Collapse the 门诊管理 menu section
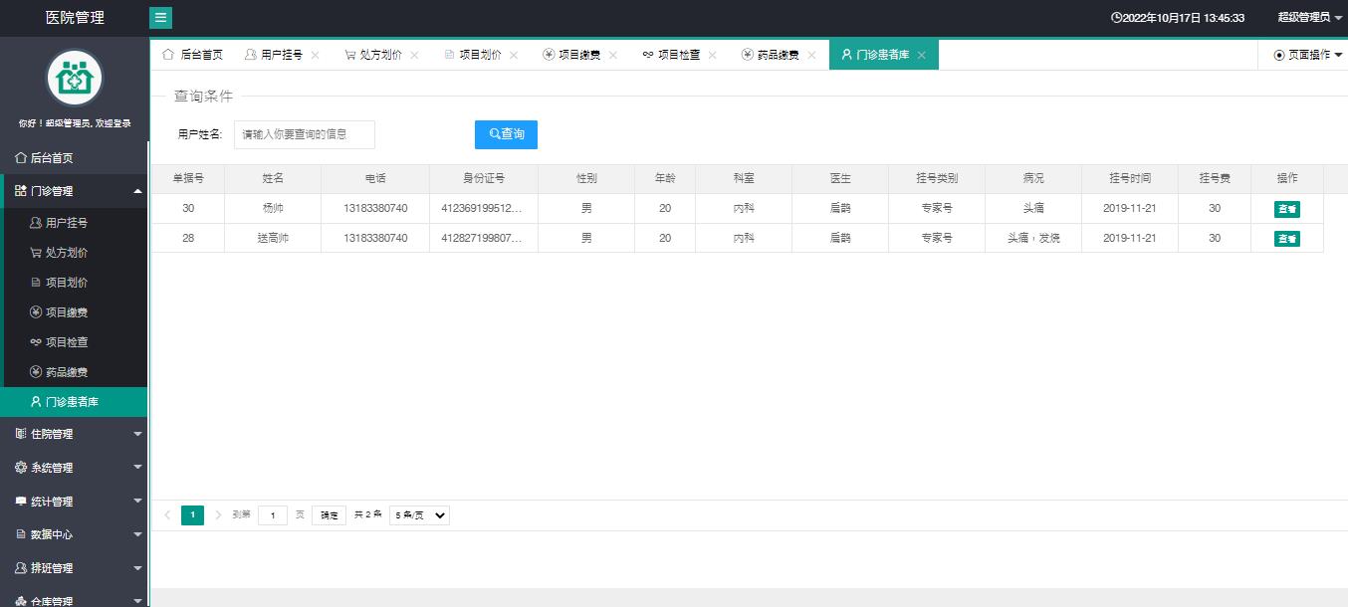Screen dimensions: 1348x607 pyautogui.click(x=74, y=191)
